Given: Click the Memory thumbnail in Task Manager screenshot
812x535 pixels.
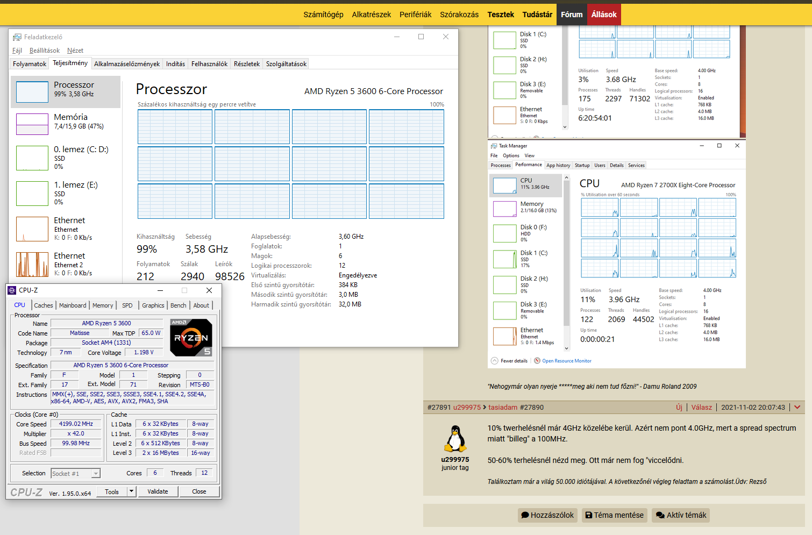Looking at the screenshot, I should click(x=505, y=209).
